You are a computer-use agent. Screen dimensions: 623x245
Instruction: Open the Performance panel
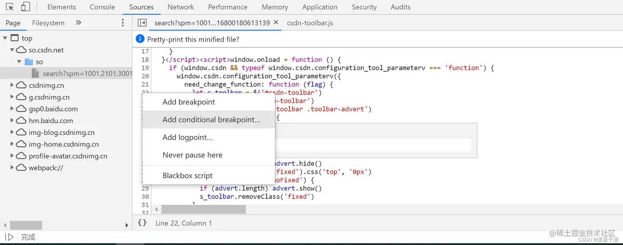(x=228, y=7)
